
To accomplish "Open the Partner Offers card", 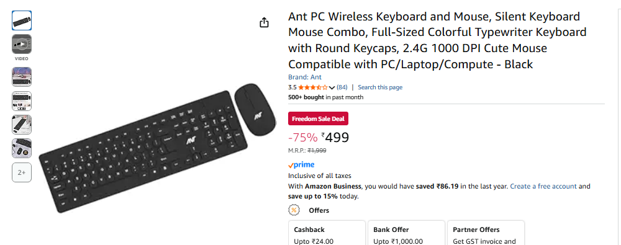I will 486,233.
